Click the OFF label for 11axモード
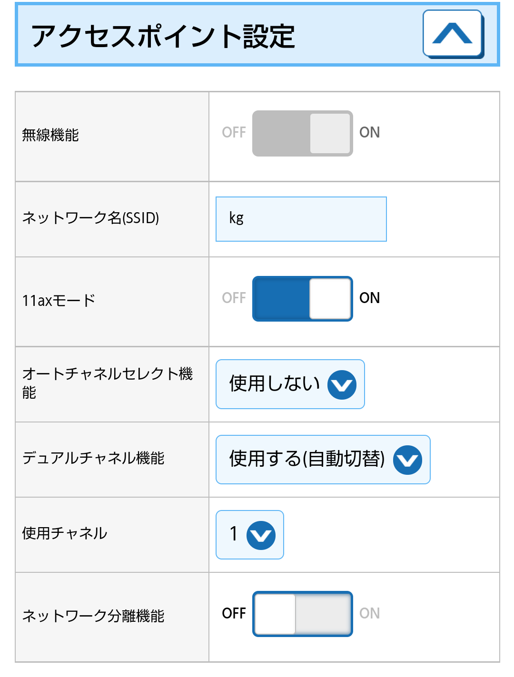The width and height of the screenshot is (514, 677). tap(234, 298)
